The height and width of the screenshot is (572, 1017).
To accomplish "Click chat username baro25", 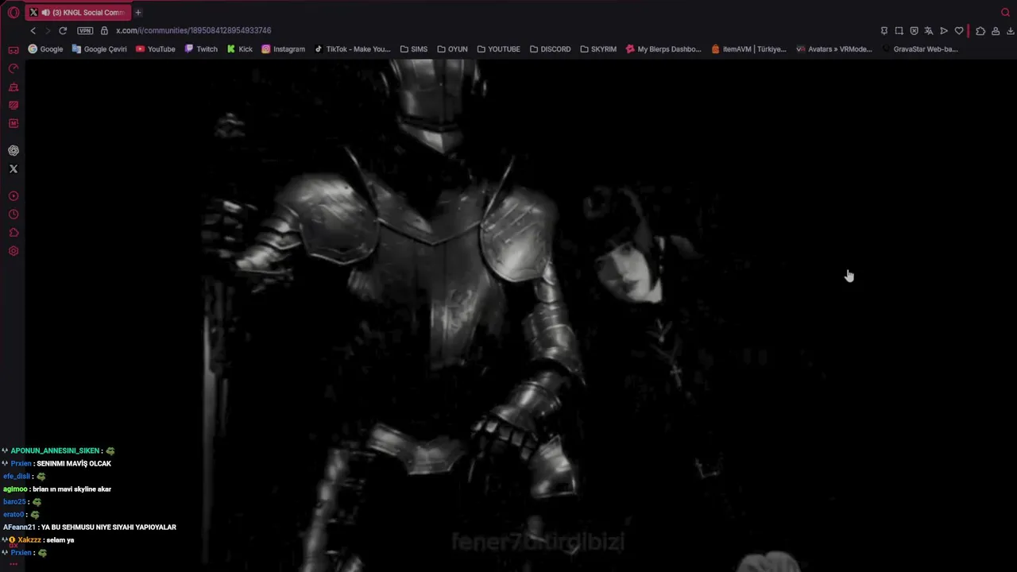I will coord(14,502).
